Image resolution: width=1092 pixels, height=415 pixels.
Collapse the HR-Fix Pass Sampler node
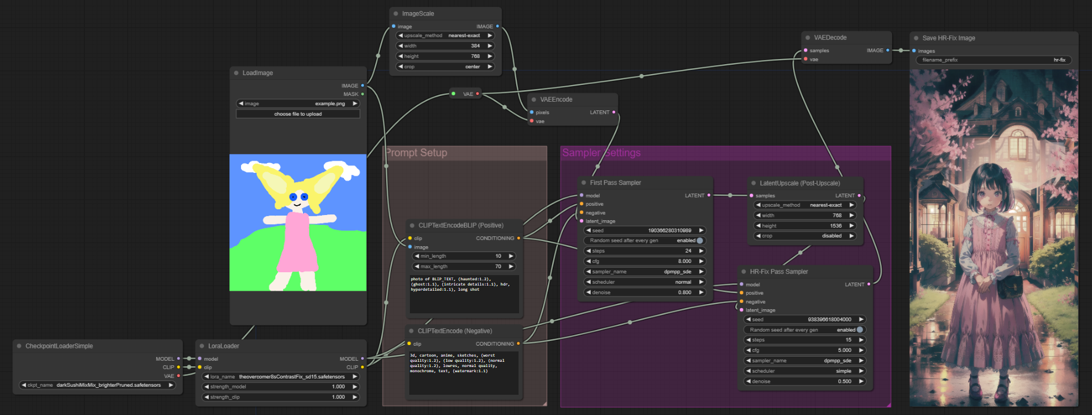pyautogui.click(x=744, y=272)
